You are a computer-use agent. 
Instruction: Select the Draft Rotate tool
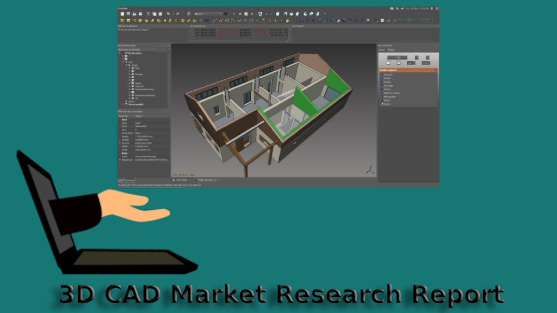click(301, 21)
